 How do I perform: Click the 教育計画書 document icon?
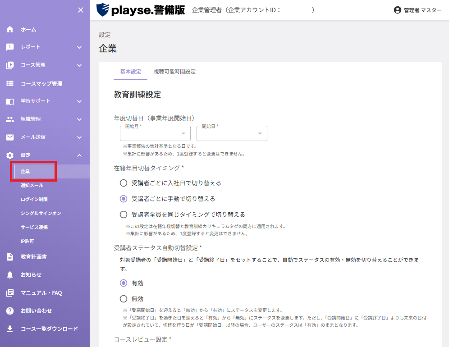pyautogui.click(x=10, y=257)
